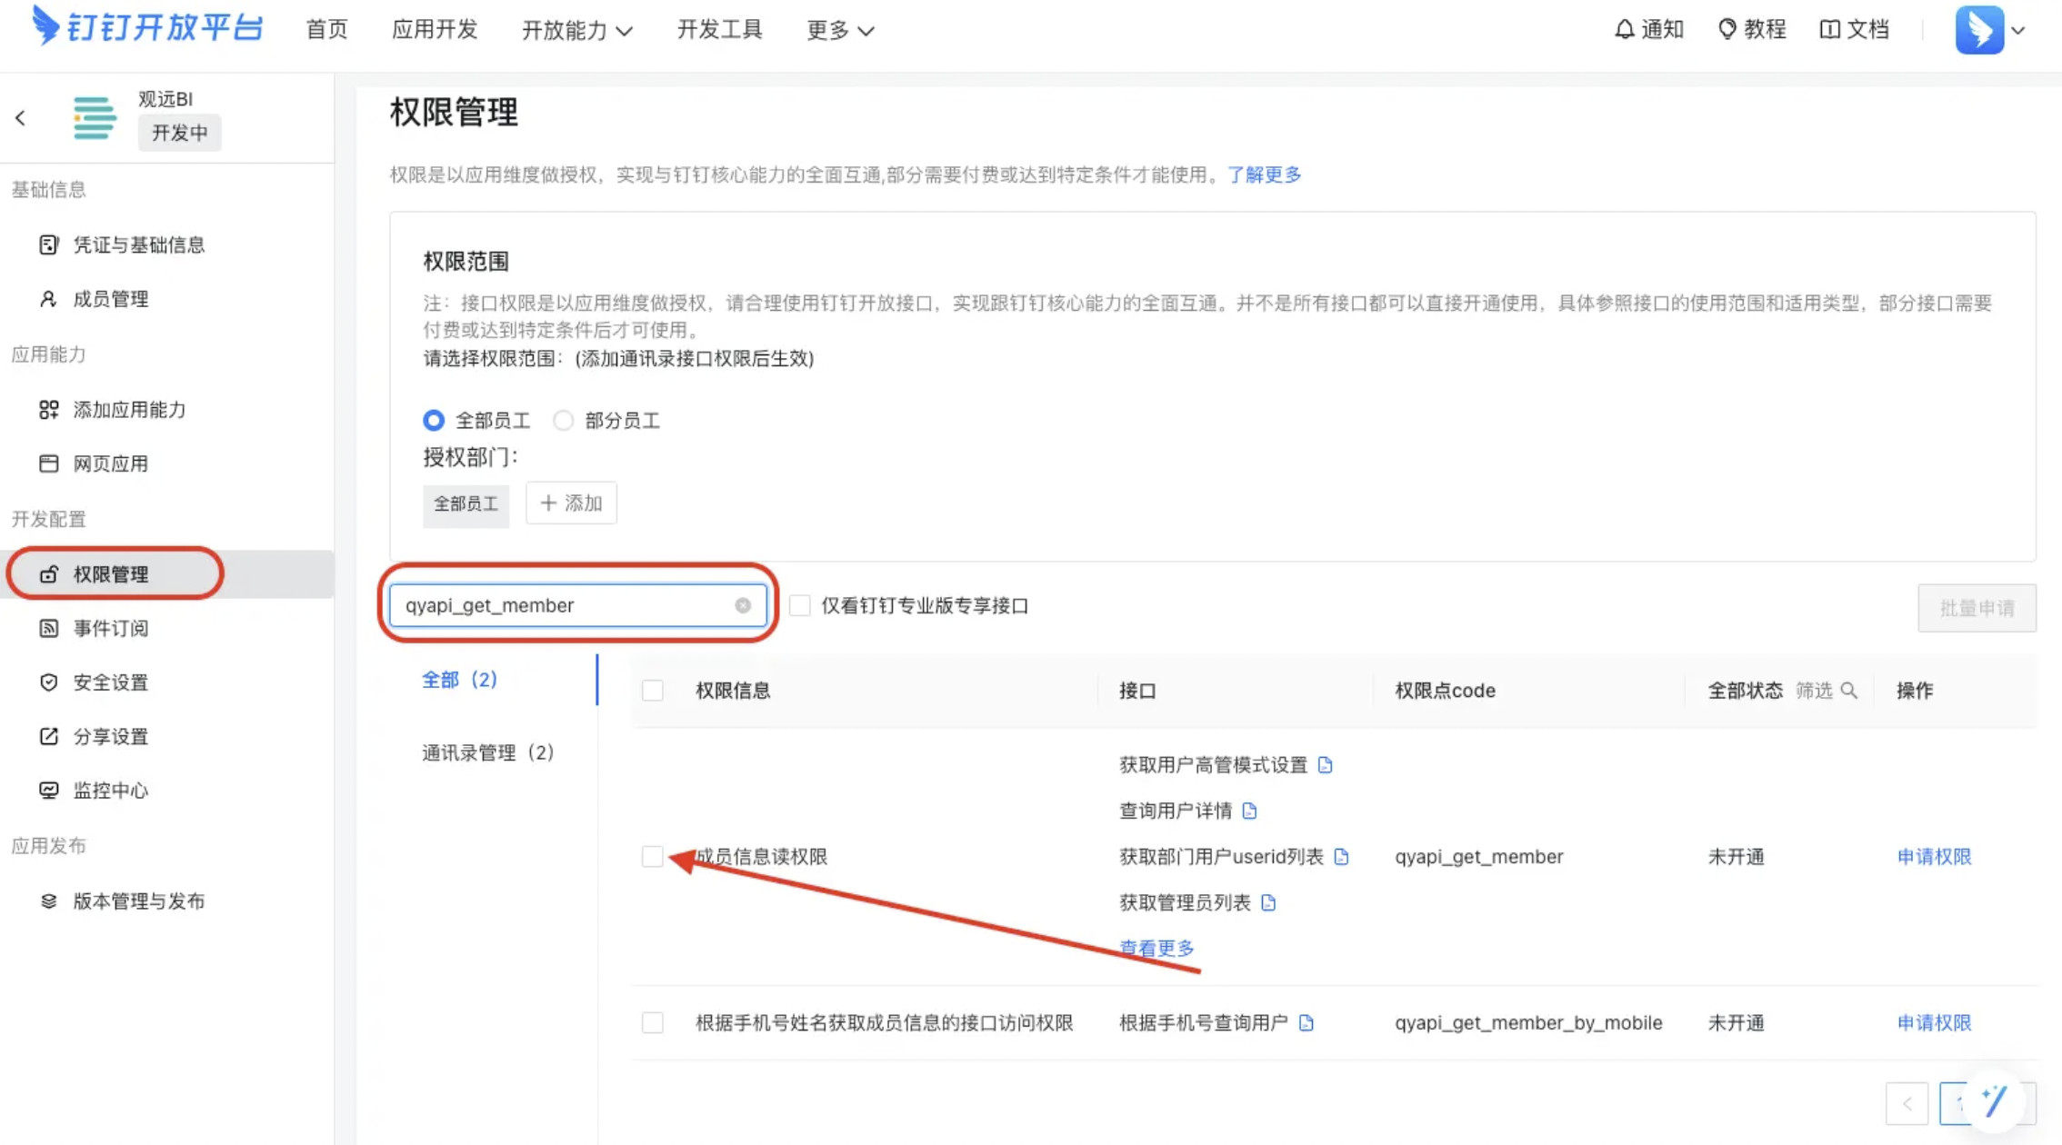Expand the 更多 dropdown in top nav
Image resolution: width=2062 pixels, height=1145 pixels.
839,30
